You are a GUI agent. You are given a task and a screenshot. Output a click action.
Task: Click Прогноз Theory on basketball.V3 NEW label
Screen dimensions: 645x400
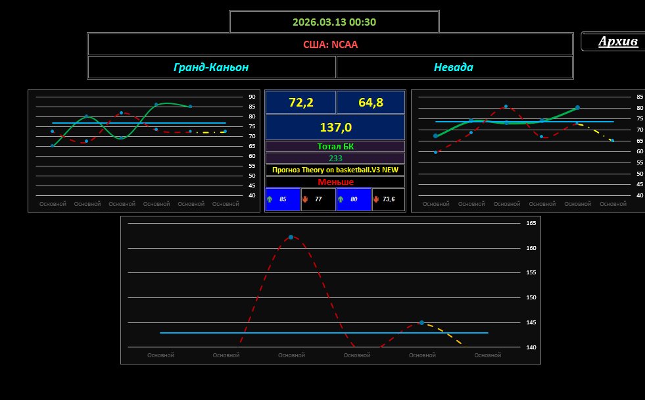click(335, 170)
